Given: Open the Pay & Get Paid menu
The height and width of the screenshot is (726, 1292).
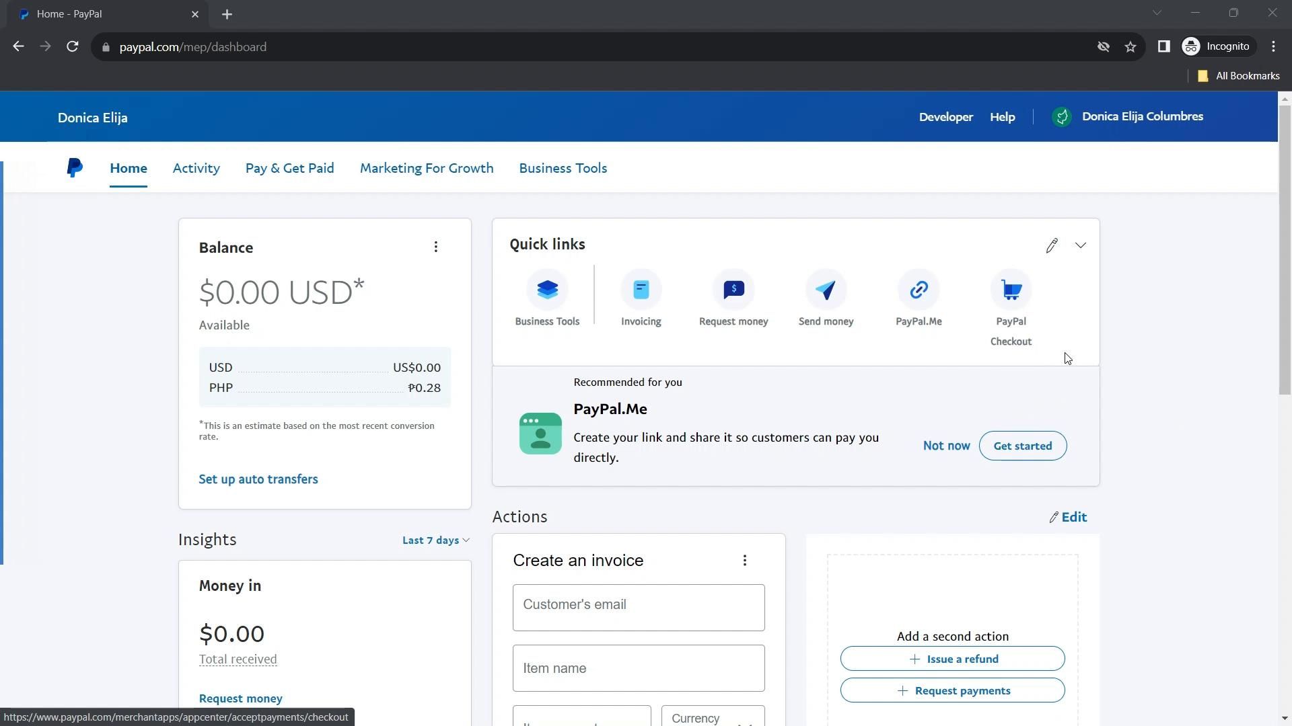Looking at the screenshot, I should click(x=289, y=169).
